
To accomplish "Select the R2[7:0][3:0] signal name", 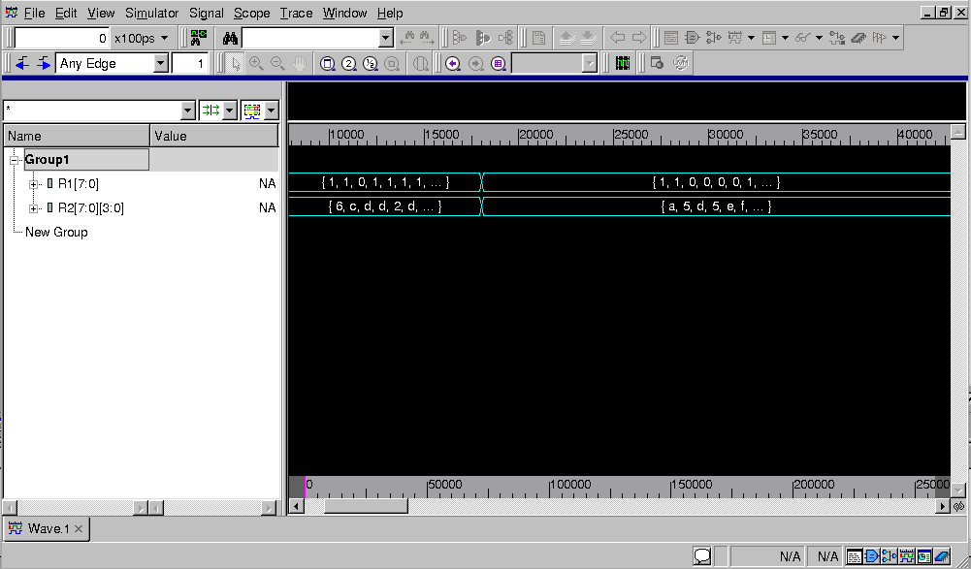I will tap(91, 208).
